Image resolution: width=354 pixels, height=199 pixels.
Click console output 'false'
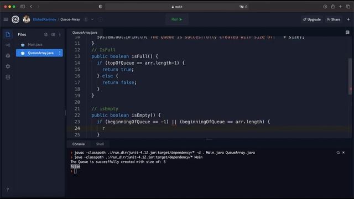(75, 166)
